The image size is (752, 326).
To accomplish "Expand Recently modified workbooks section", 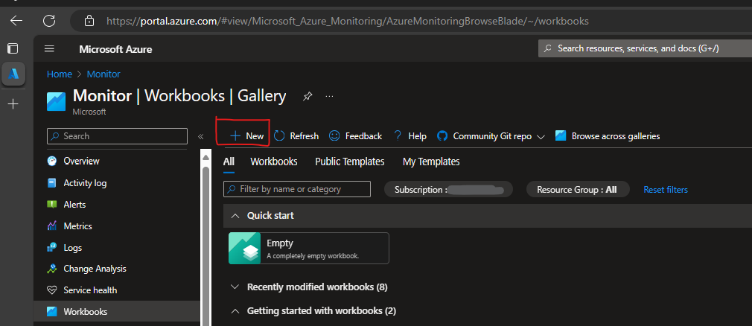I will 235,287.
